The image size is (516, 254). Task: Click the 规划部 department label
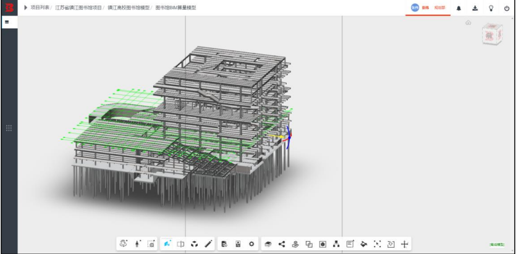point(439,7)
